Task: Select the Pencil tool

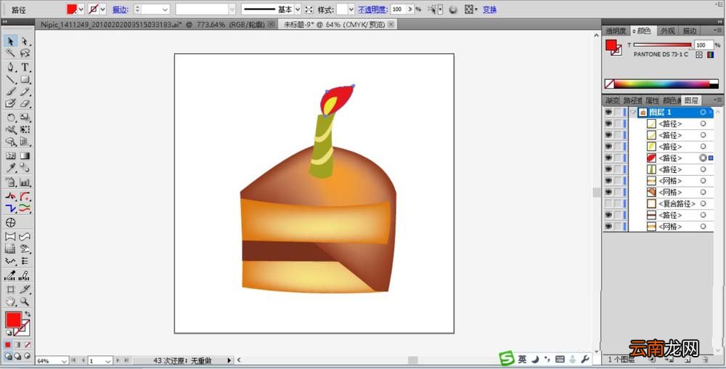Action: 25,92
